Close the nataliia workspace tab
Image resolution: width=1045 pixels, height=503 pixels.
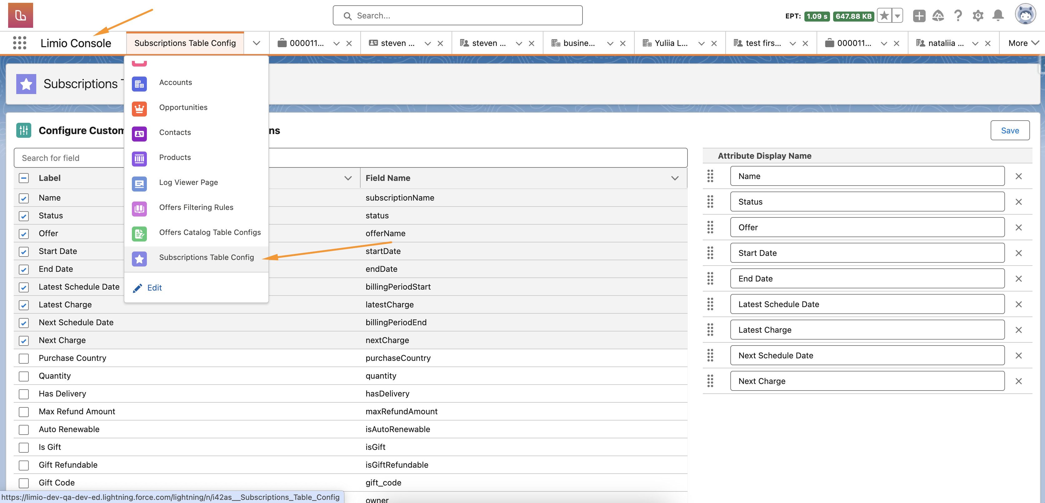pos(988,43)
